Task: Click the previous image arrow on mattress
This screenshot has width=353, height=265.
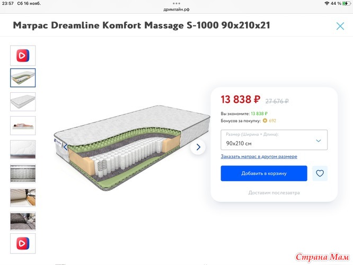Action: point(66,147)
